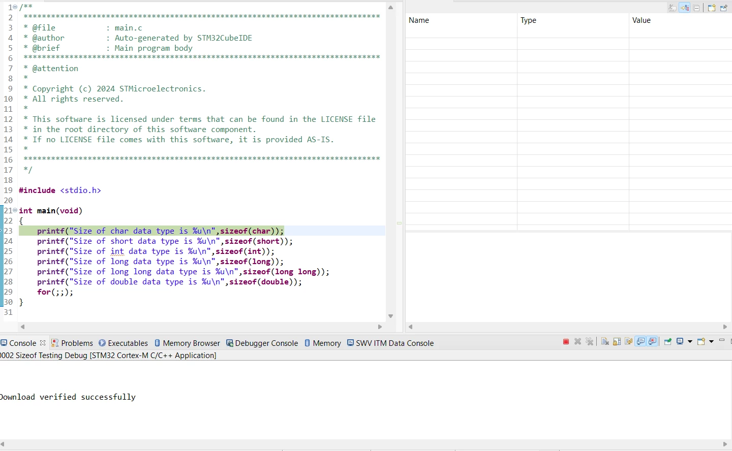Click the printf sizeof(short) line
Image resolution: width=732 pixels, height=451 pixels.
point(165,241)
